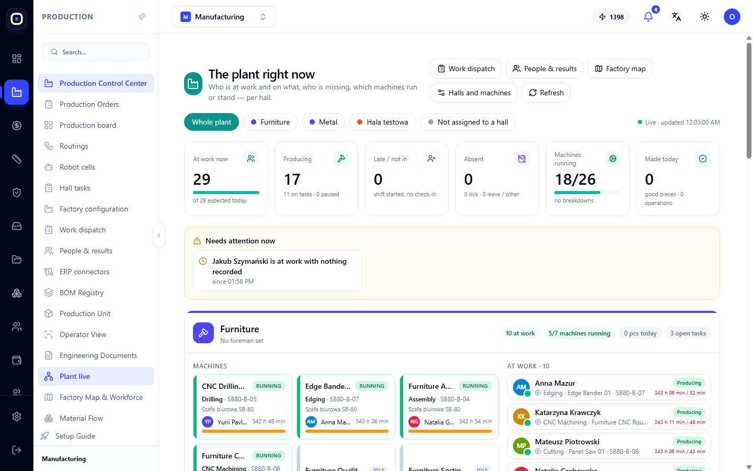753x471 pixels.
Task: Open the dashboard grid icon in rail
Action: pos(17,59)
